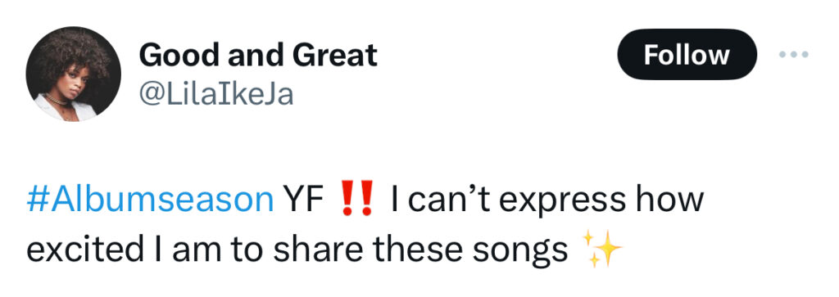The image size is (839, 297).
Task: Open the round profile avatar photo
Action: pyautogui.click(x=73, y=74)
